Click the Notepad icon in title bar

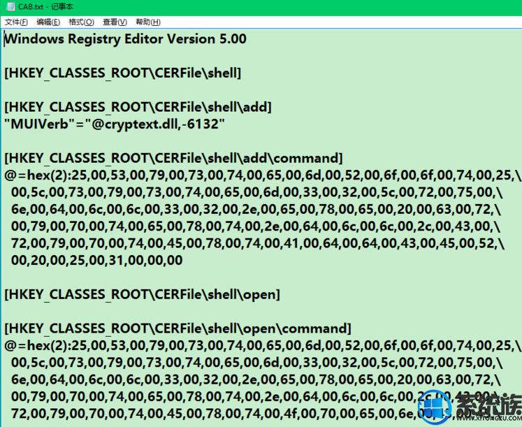click(x=10, y=6)
